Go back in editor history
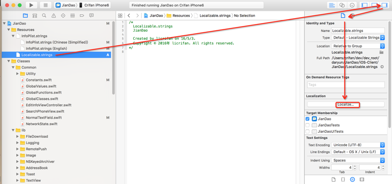Image resolution: width=392 pixels, height=184 pixels. pos(129,16)
